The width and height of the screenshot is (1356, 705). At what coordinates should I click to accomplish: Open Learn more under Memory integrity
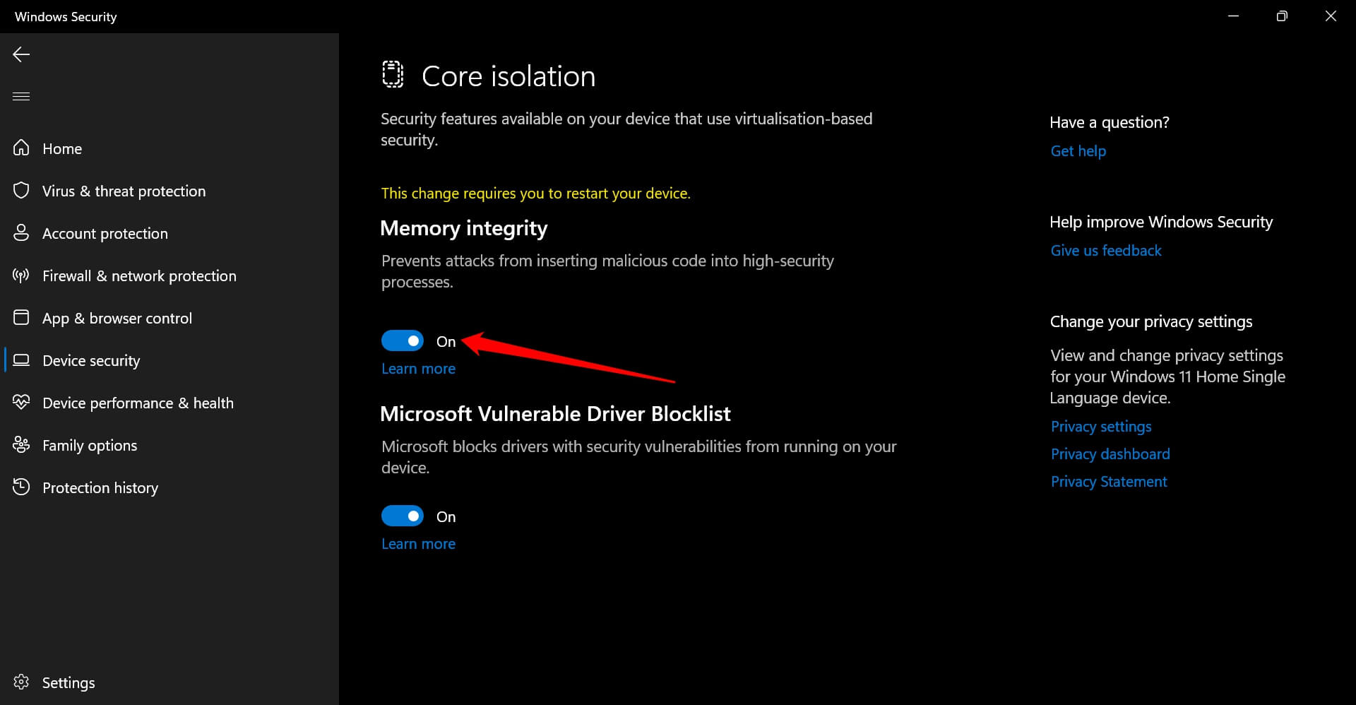(x=418, y=369)
